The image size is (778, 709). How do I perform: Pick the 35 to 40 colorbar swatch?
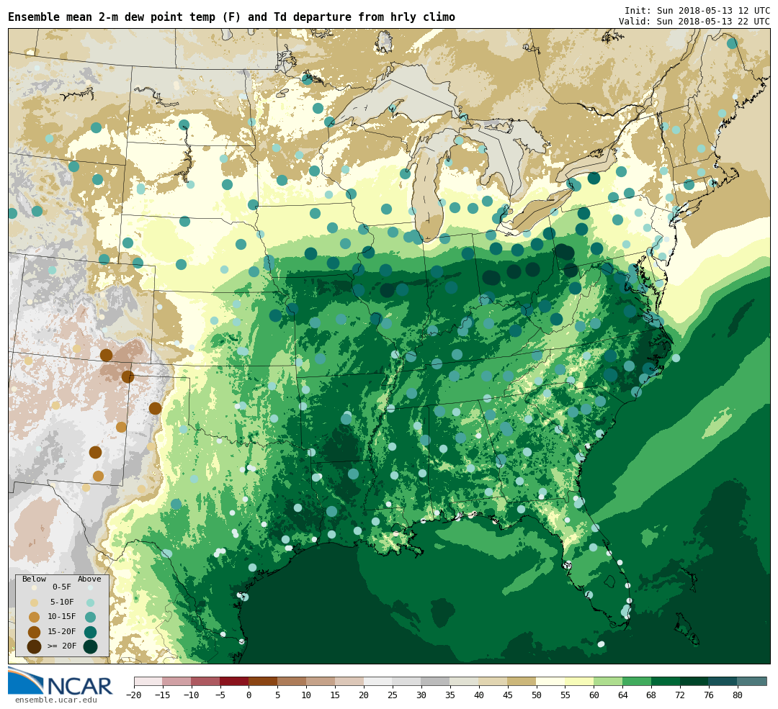[x=465, y=681]
